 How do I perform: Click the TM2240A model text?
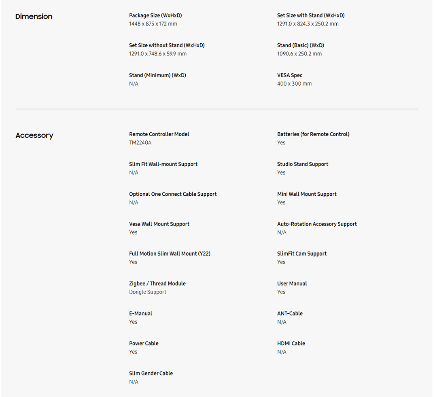click(140, 143)
